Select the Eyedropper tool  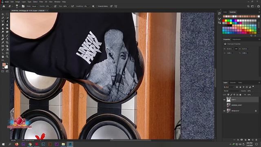(3, 42)
